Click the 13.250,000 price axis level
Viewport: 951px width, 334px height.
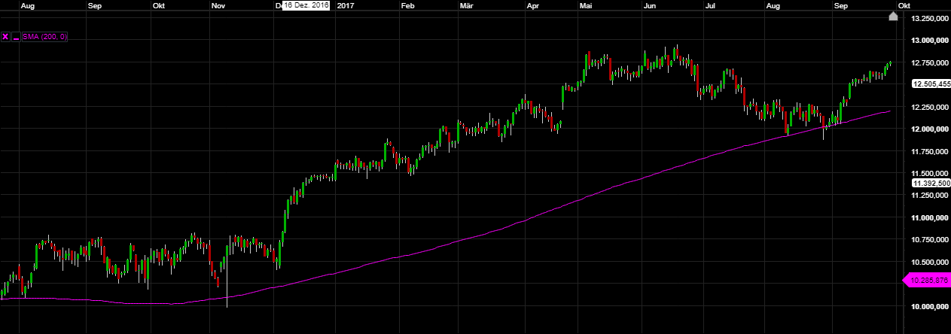click(928, 19)
